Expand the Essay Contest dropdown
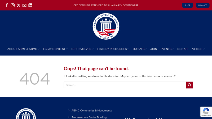This screenshot has width=212, height=119. (x=55, y=49)
